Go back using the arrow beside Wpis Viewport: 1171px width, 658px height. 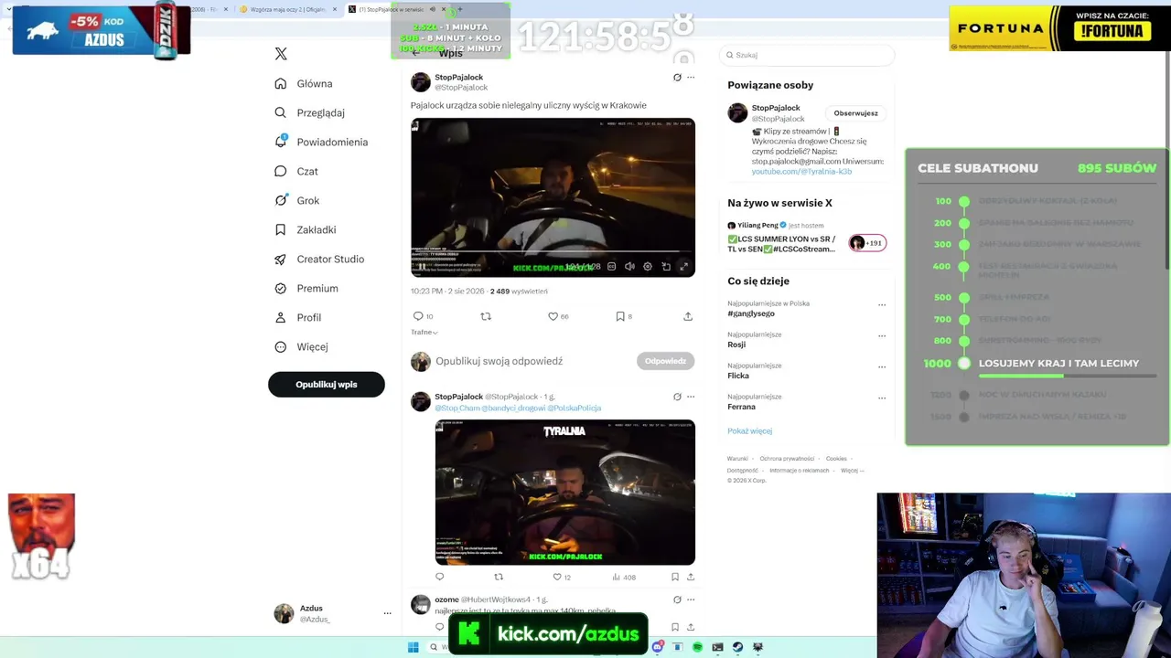coord(416,53)
